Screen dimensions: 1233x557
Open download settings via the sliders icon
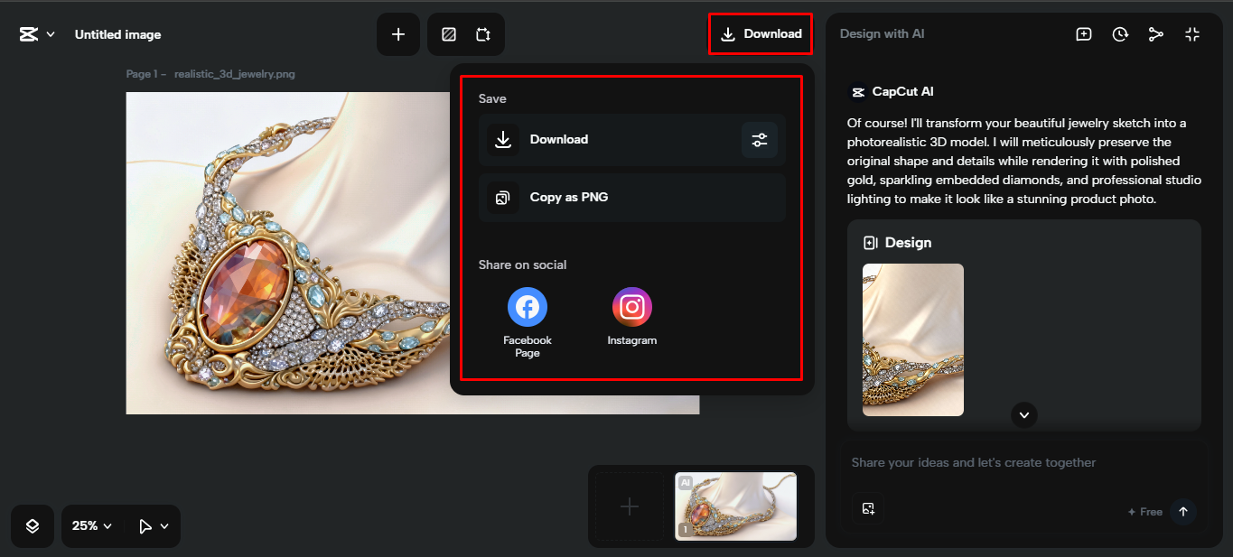pos(759,140)
